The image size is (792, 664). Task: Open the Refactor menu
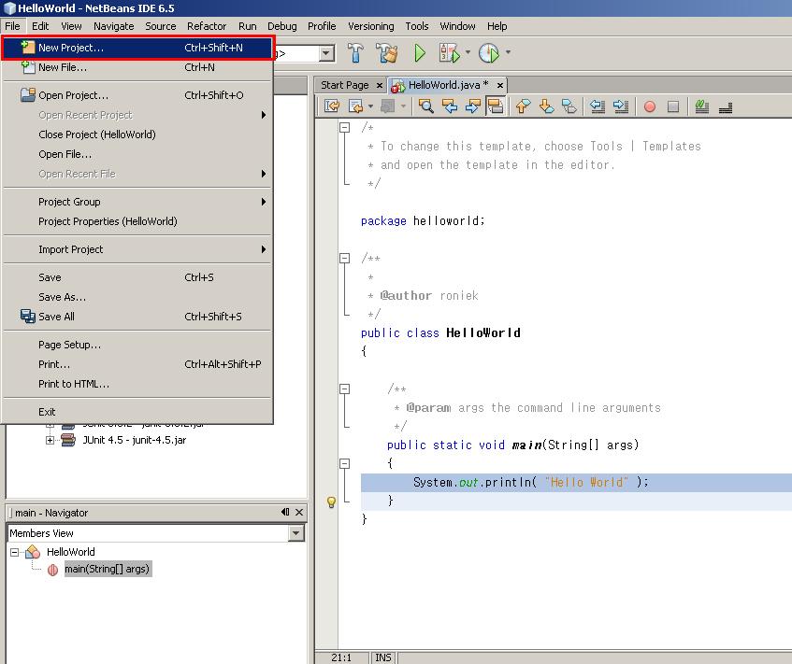pos(207,26)
